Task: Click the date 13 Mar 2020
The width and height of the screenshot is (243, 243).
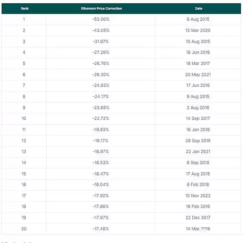Action: point(198,30)
